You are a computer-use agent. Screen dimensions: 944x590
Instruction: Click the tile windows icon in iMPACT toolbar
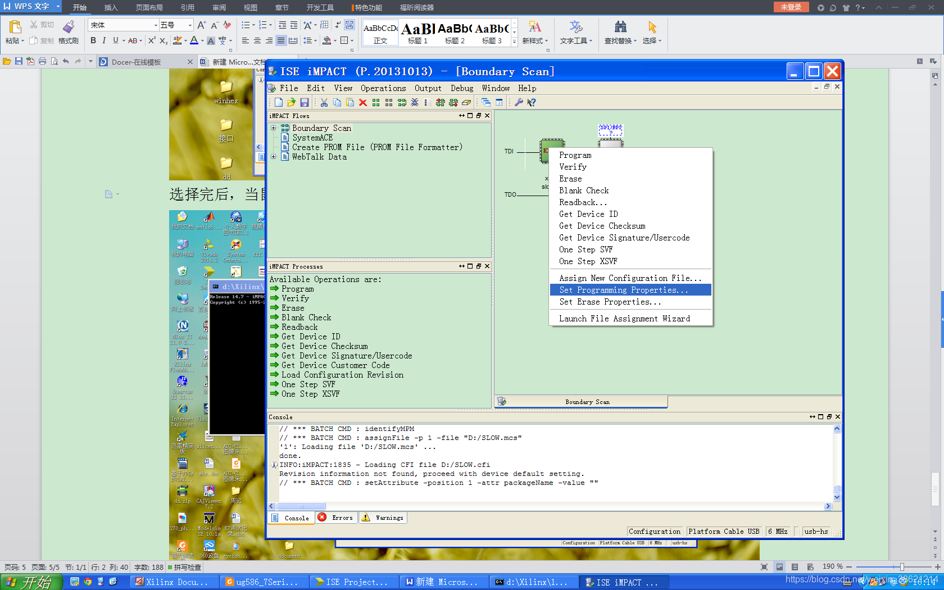pyautogui.click(x=499, y=102)
